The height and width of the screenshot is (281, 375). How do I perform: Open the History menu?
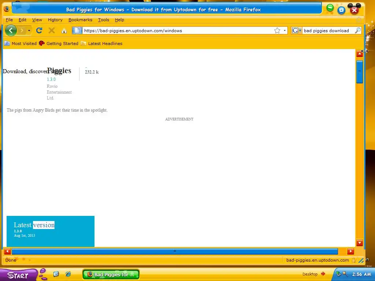pyautogui.click(x=55, y=20)
